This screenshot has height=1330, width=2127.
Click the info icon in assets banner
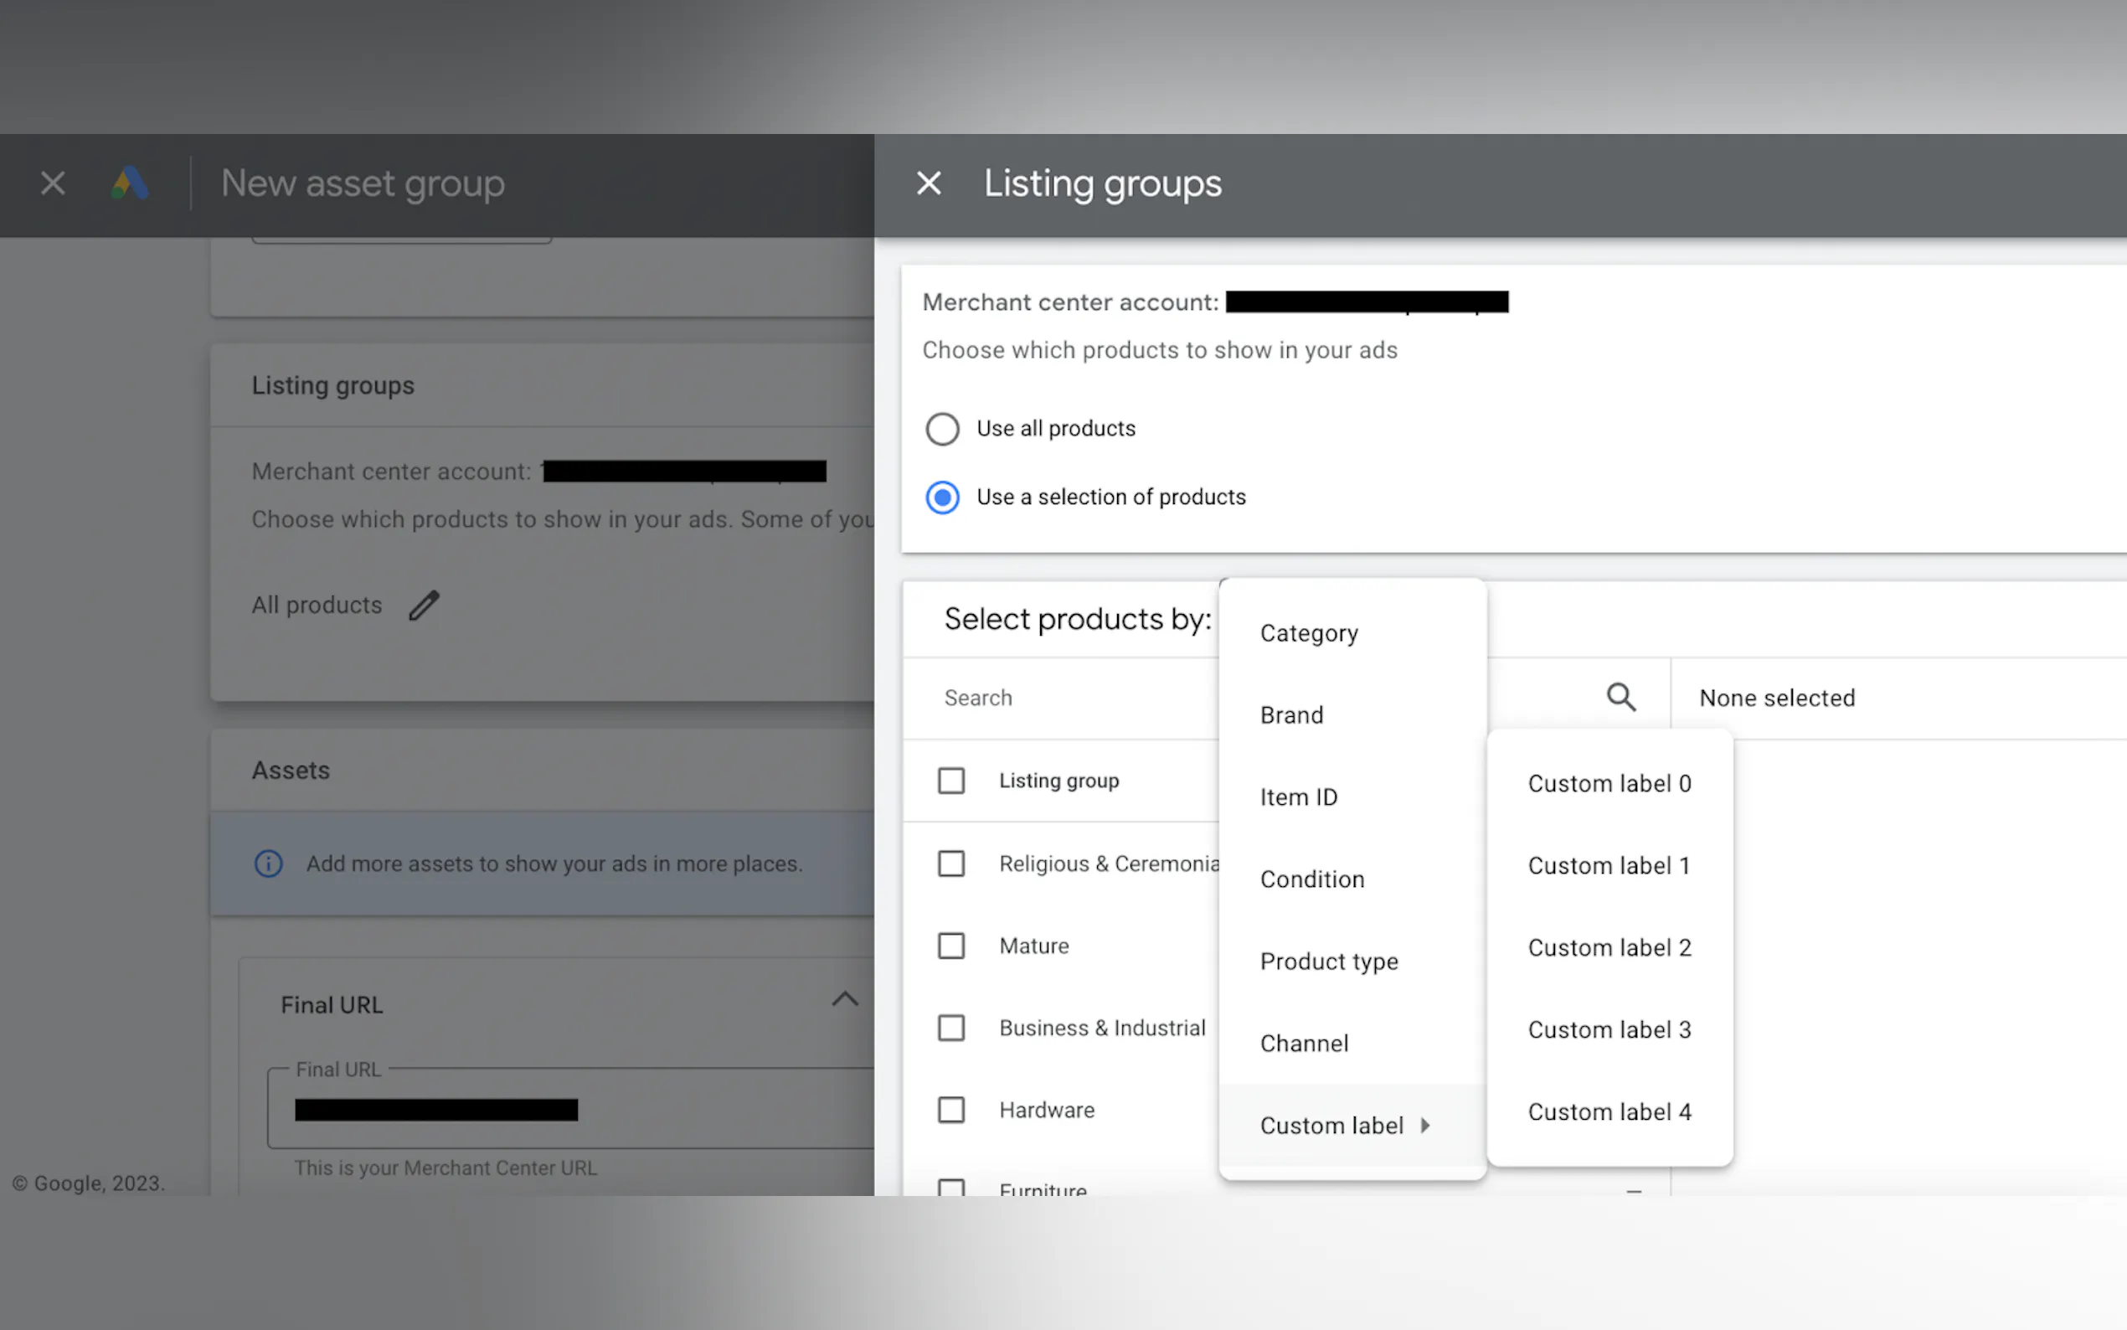[268, 863]
